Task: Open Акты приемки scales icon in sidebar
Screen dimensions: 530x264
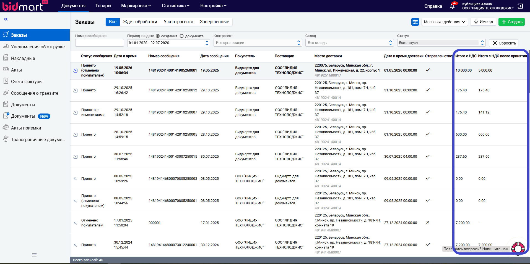Action: coord(6,127)
